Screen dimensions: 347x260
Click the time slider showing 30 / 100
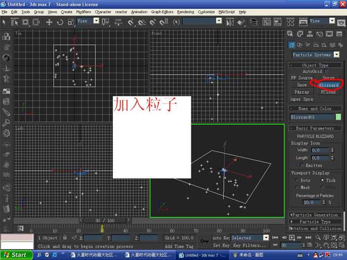coord(105,221)
